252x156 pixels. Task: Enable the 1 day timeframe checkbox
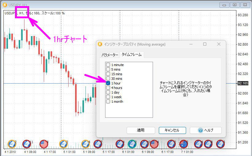click(108, 92)
